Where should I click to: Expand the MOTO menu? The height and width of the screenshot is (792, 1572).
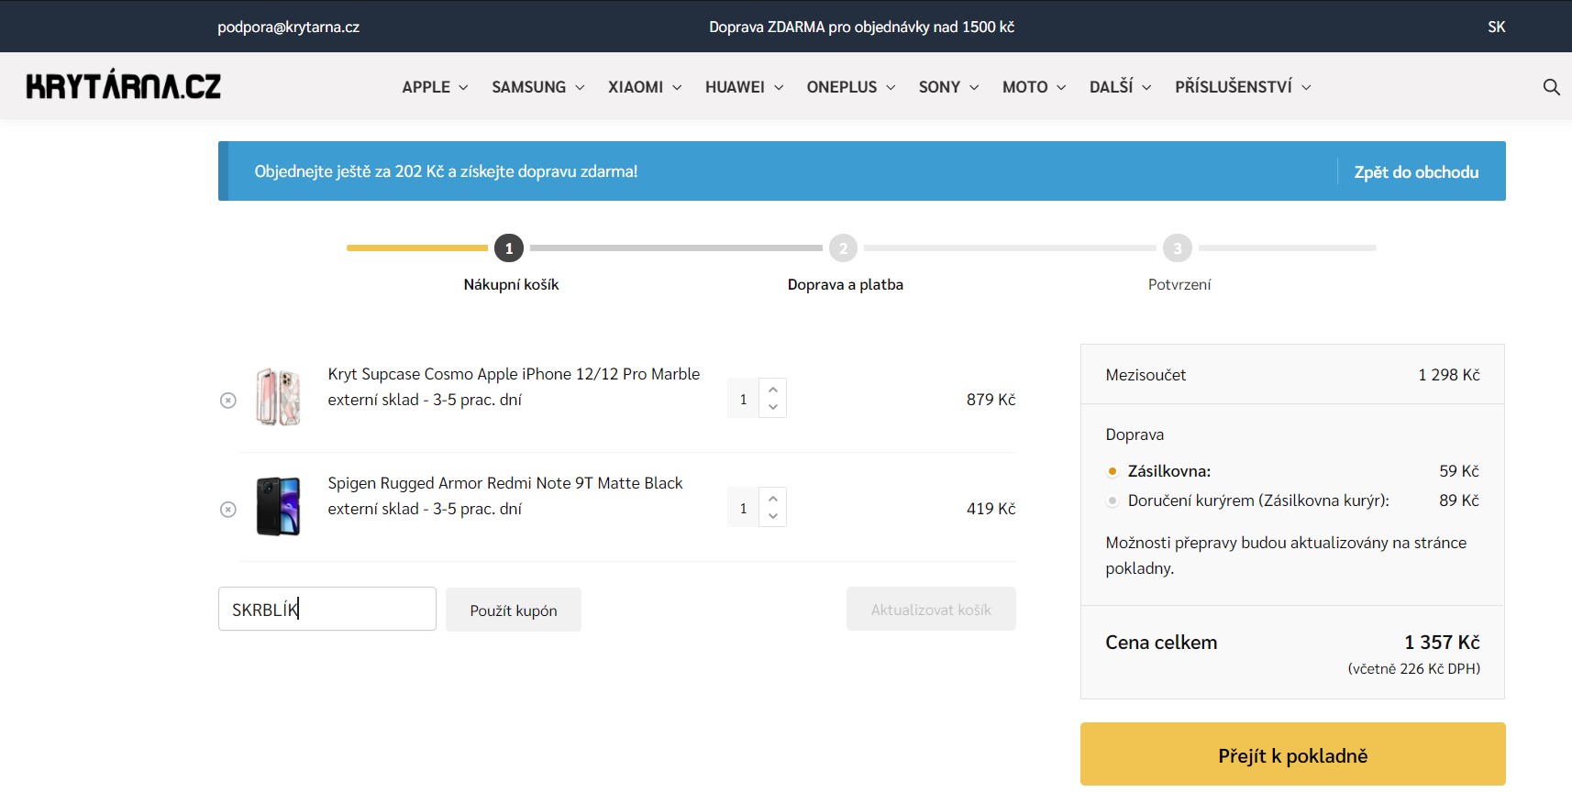[1035, 87]
